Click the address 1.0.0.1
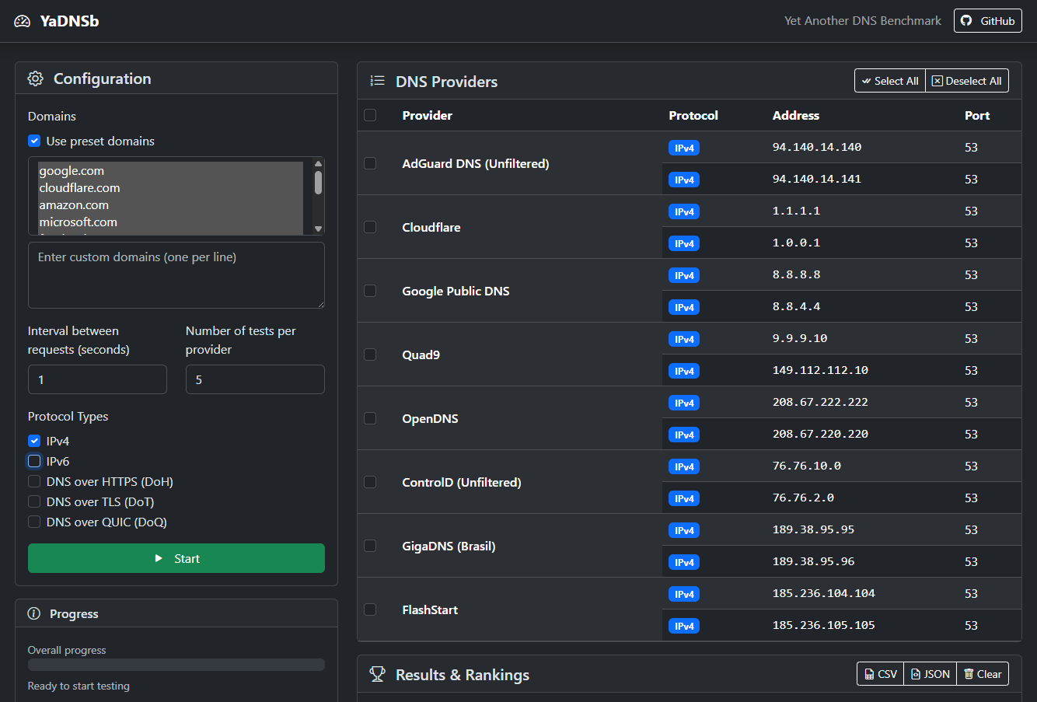This screenshot has height=702, width=1037. click(x=796, y=243)
